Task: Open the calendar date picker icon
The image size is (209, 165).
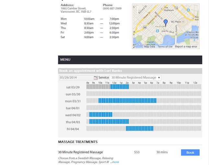Action: [x=96, y=78]
